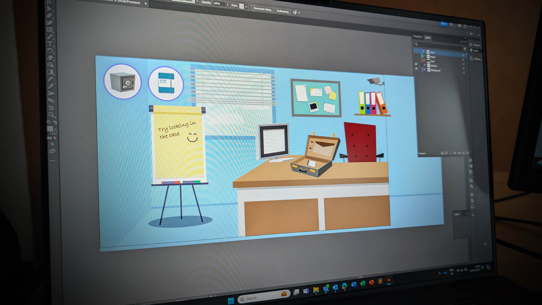Click the Preferences button
The height and width of the screenshot is (305, 542).
pos(283,11)
